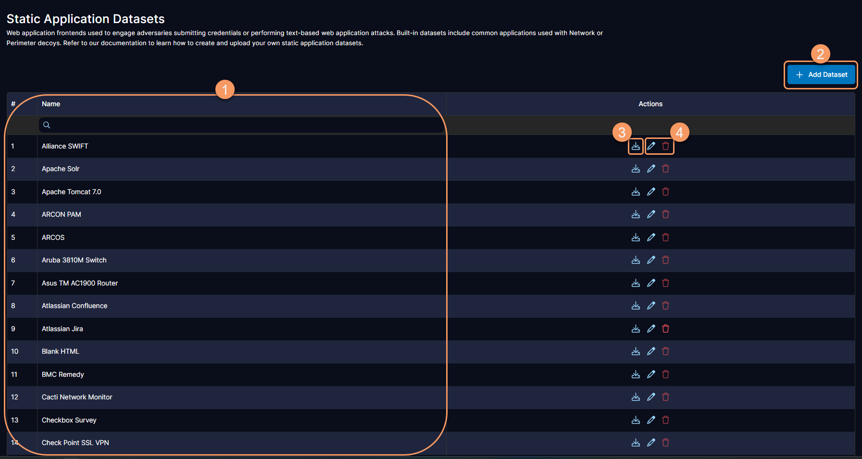Download the Blank HTML dataset

point(636,351)
